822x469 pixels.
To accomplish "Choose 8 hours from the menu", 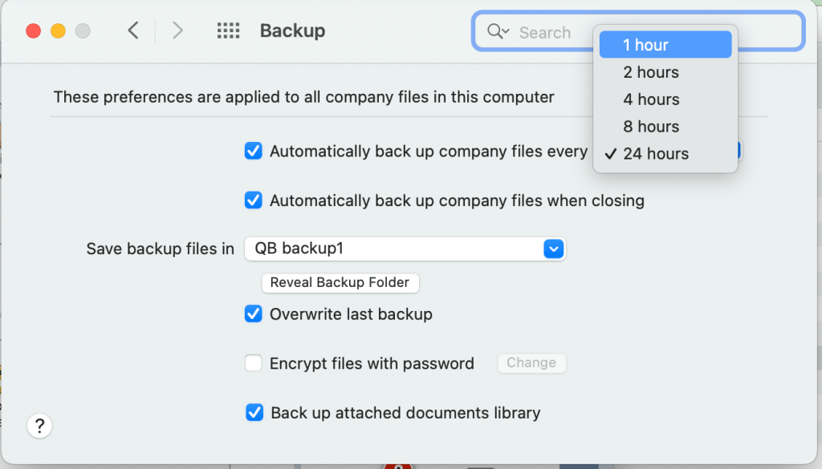I will [665, 126].
